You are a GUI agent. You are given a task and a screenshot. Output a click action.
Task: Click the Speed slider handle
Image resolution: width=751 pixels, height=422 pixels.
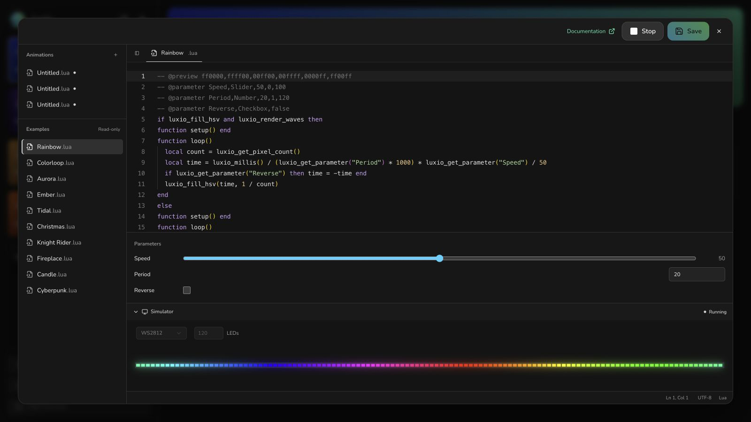[x=439, y=258]
